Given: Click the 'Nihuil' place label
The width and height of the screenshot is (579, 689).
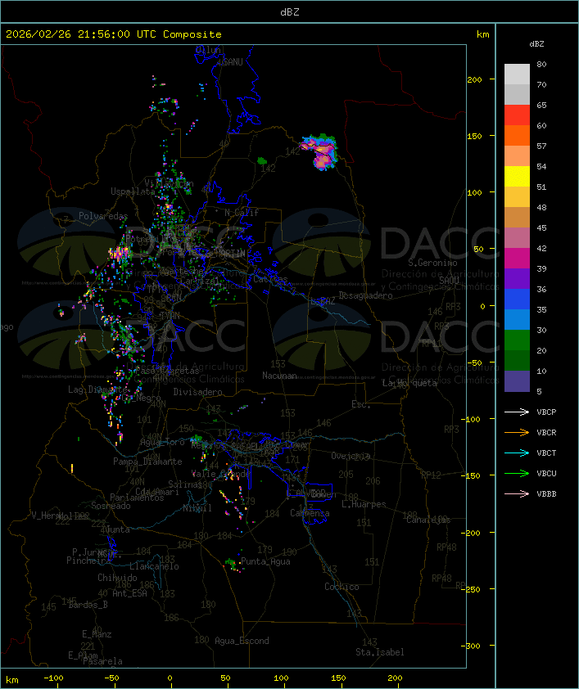Looking at the screenshot, I should click(197, 508).
